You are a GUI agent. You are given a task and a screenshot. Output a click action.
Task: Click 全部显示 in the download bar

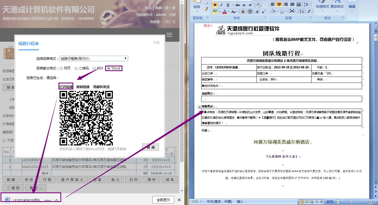[x=163, y=200]
